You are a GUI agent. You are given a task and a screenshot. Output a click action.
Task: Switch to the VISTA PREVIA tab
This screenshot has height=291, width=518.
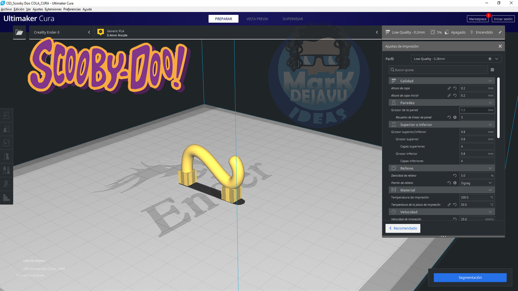click(x=257, y=19)
